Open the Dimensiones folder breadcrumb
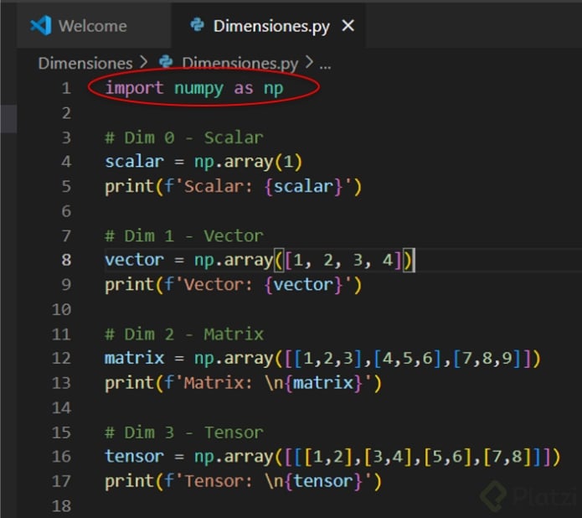The width and height of the screenshot is (582, 518). 85,63
